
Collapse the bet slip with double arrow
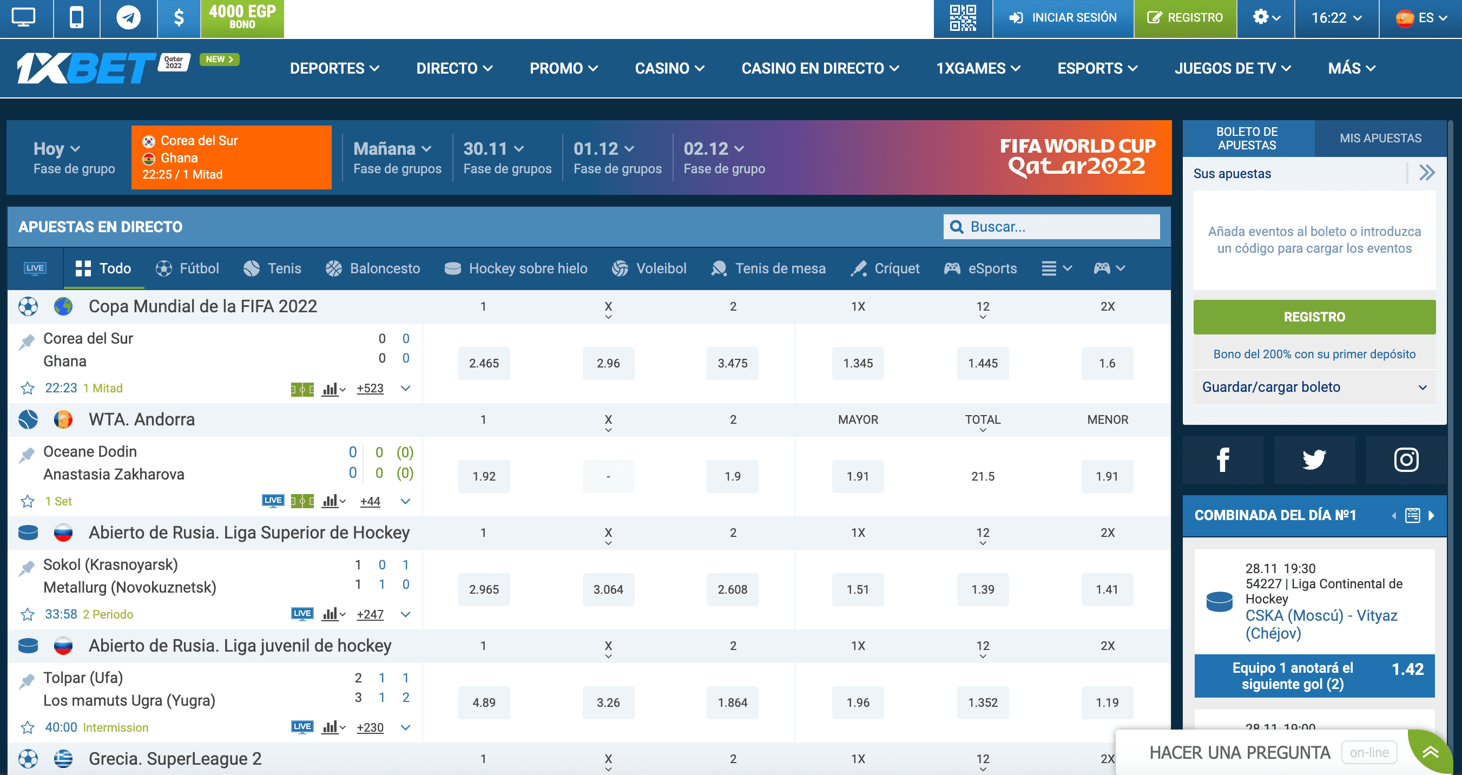coord(1427,173)
